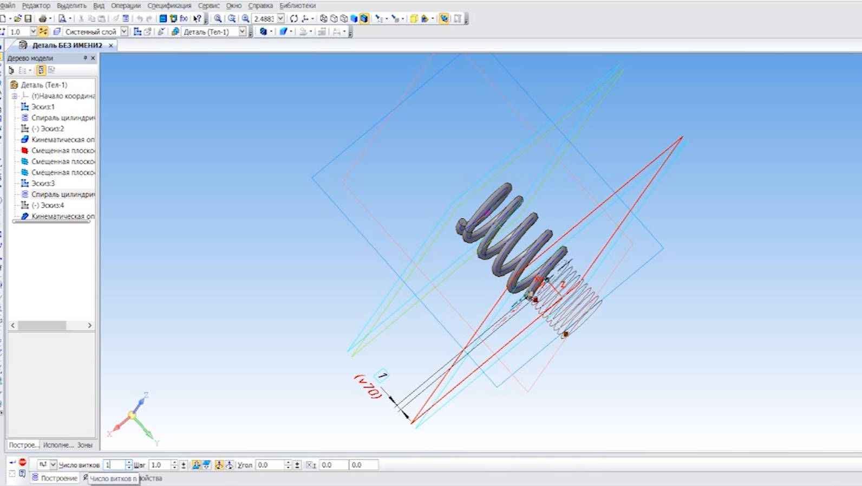The height and width of the screenshot is (486, 862).
Task: Switch to shaded display mode
Action: [x=354, y=18]
